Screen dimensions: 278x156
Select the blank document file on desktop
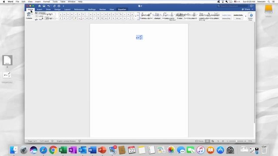(7, 60)
